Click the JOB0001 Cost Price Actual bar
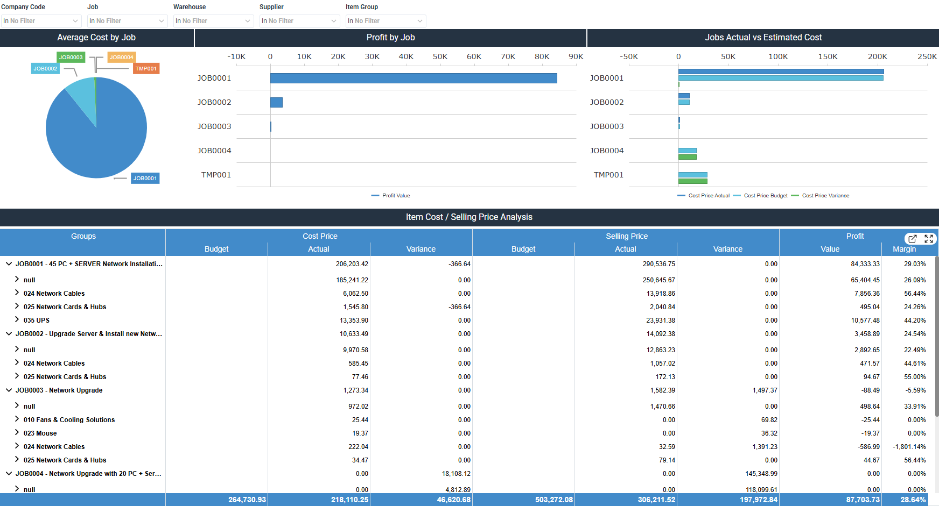 coord(781,72)
